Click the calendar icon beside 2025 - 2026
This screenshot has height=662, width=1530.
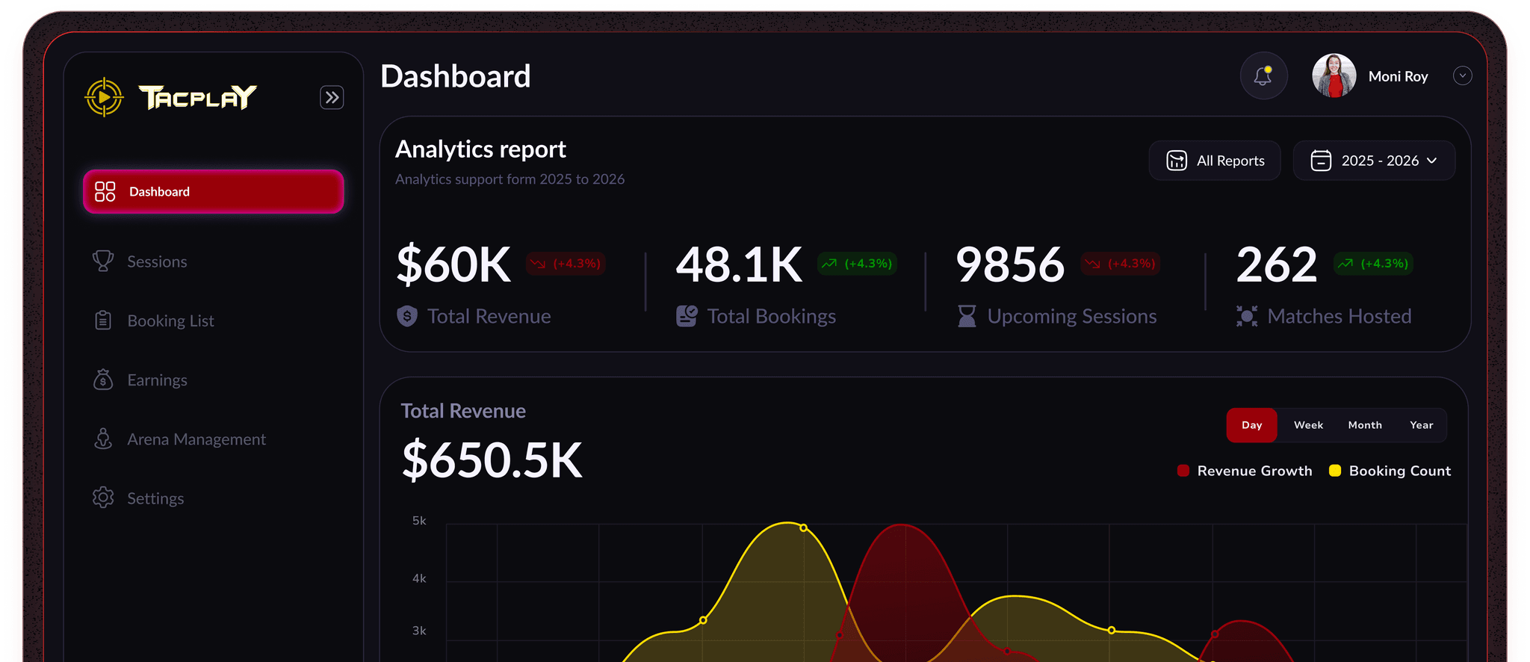click(x=1321, y=161)
